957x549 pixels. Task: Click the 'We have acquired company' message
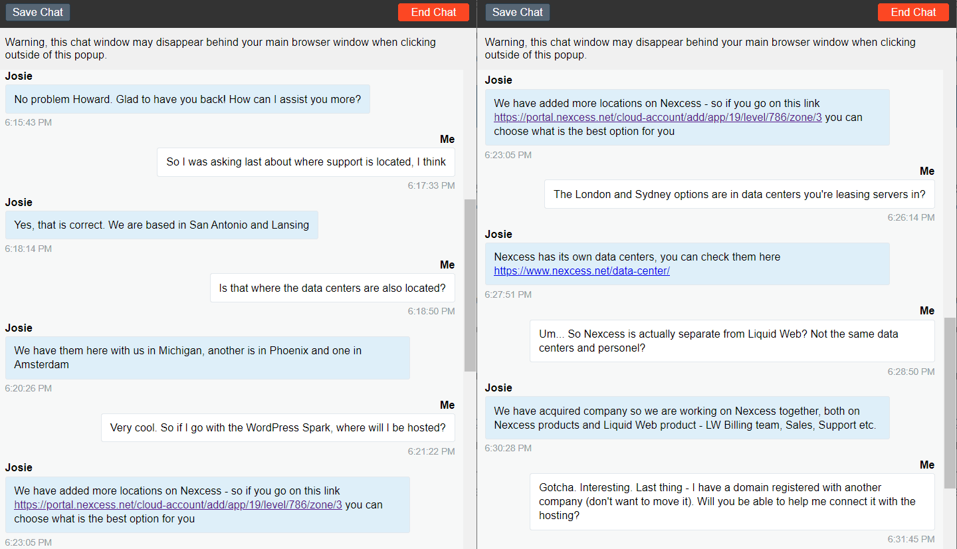click(687, 418)
